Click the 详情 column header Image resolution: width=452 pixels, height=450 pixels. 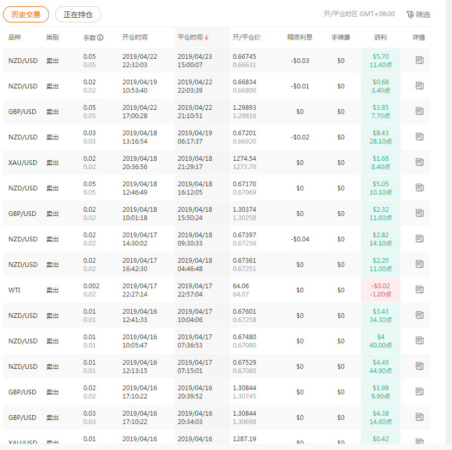tap(418, 37)
